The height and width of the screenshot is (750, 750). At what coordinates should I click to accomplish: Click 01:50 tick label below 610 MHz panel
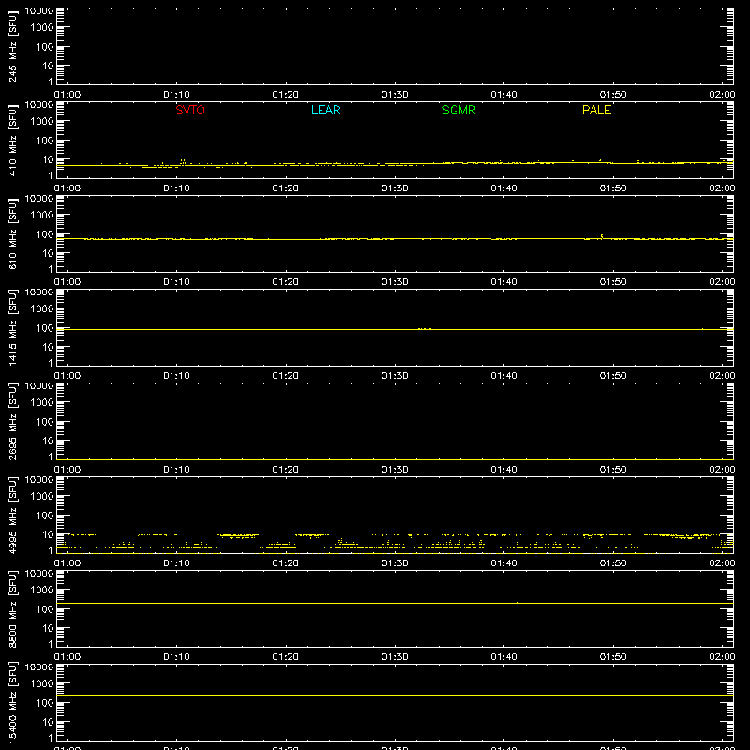pos(613,282)
